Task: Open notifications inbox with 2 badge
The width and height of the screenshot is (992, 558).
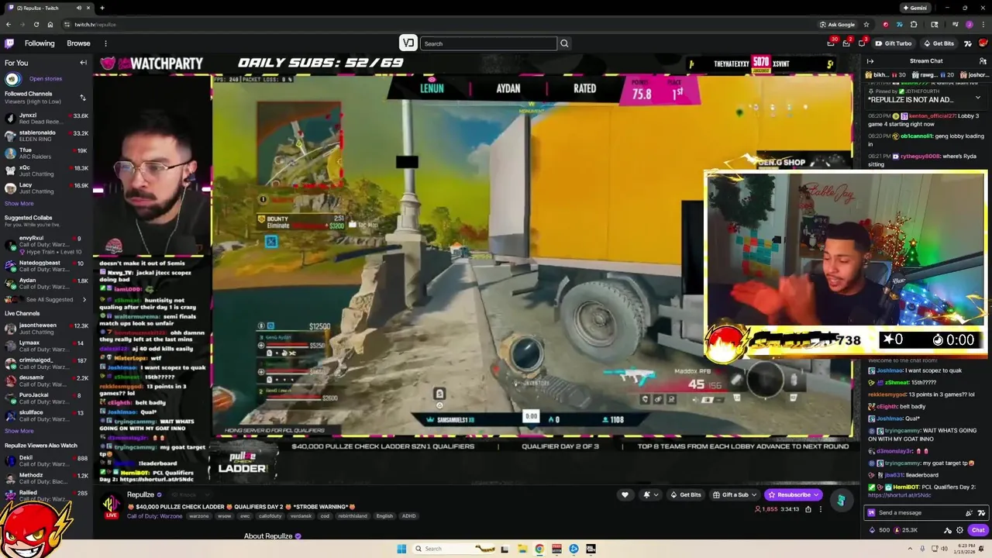Action: 846,43
